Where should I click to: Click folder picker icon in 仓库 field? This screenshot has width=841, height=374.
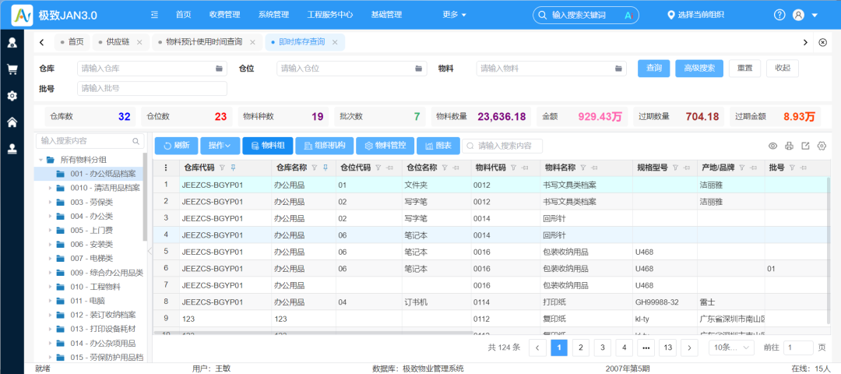coord(220,69)
